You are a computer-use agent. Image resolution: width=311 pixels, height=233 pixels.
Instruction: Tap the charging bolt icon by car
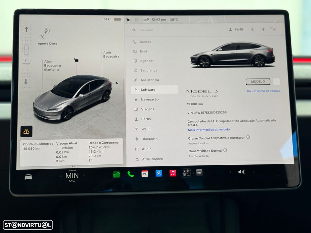click(117, 83)
